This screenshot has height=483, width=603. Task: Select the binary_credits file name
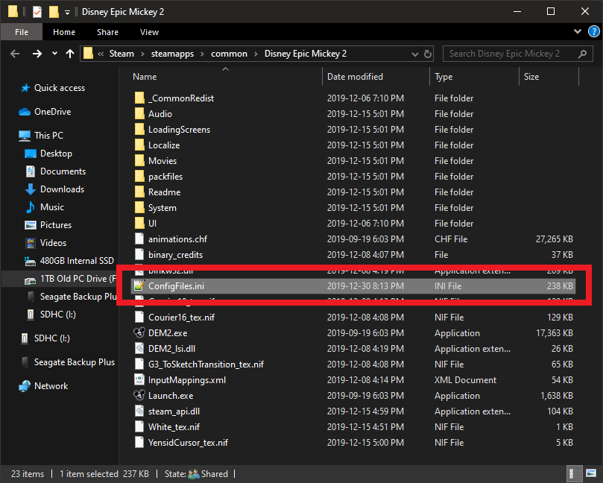[x=175, y=255]
